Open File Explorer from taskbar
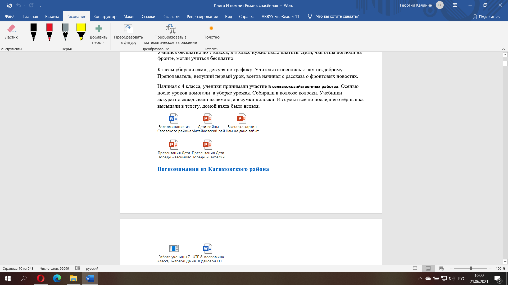The image size is (508, 285). [x=73, y=278]
